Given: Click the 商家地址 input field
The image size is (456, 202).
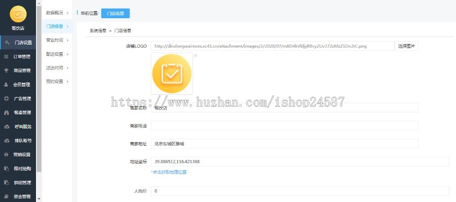Looking at the screenshot, I should point(284,144).
